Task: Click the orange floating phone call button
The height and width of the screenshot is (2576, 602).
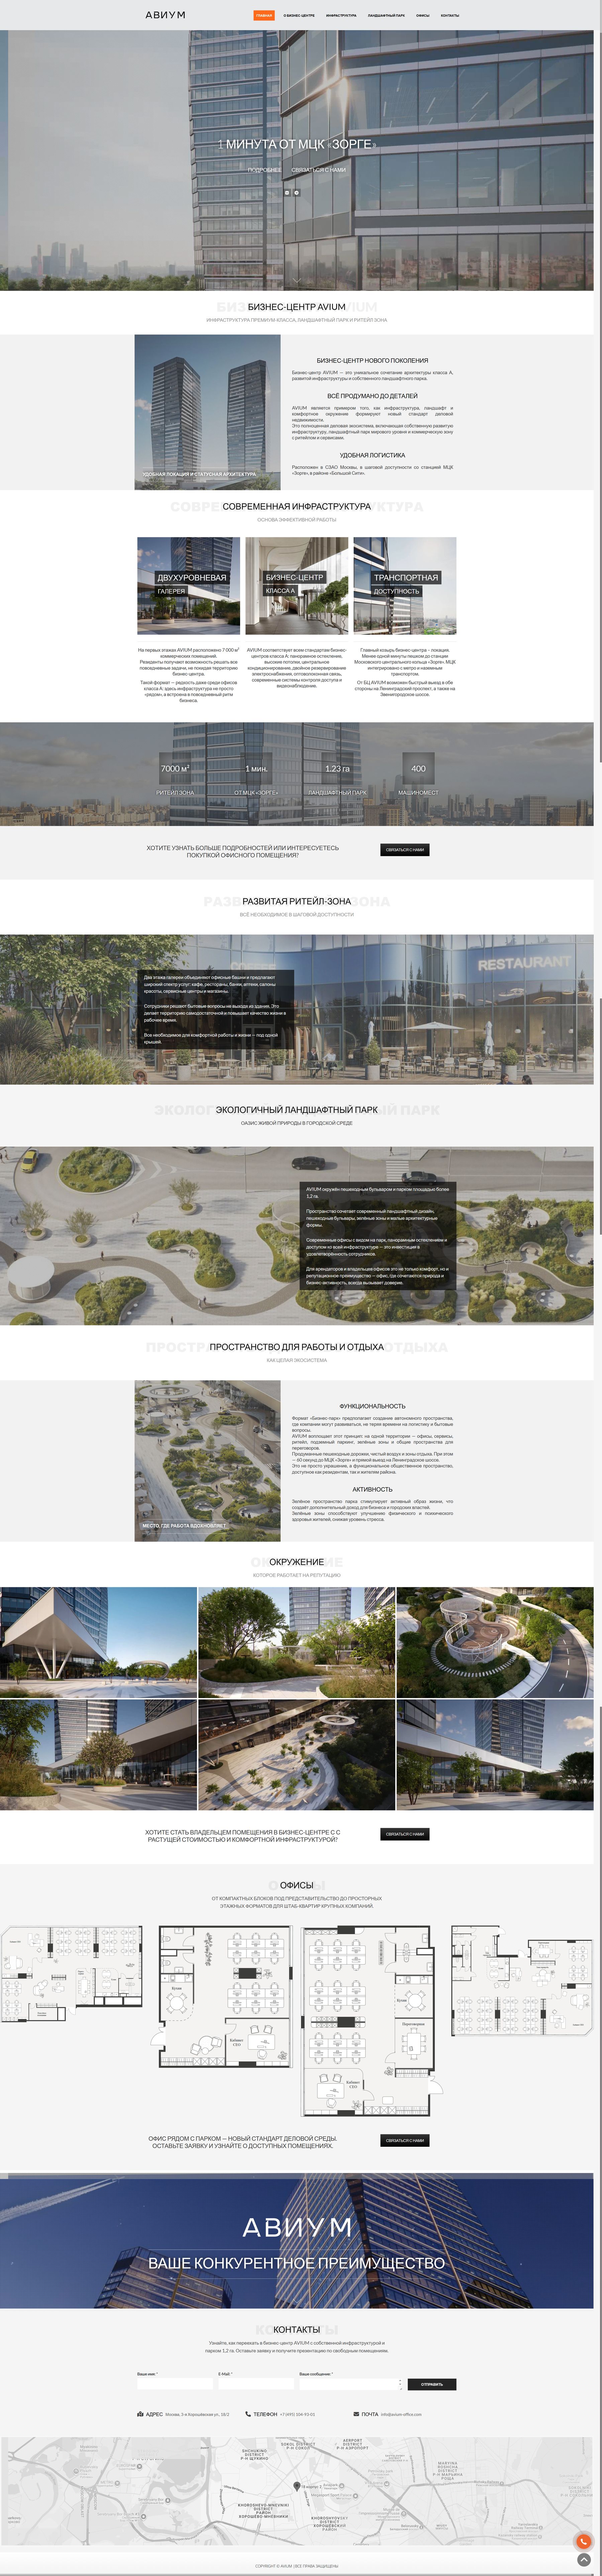Action: [583, 2541]
